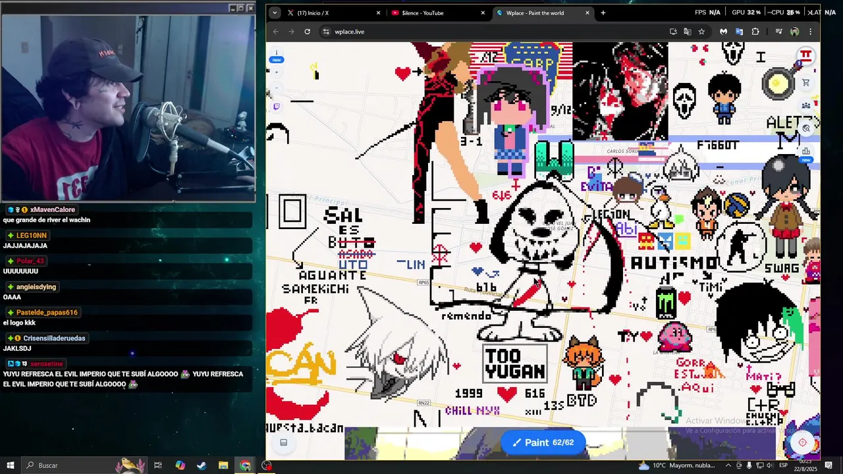Screen dimensions: 843x474
Task: Zoom in on the Wplace map
Action: click(x=277, y=72)
